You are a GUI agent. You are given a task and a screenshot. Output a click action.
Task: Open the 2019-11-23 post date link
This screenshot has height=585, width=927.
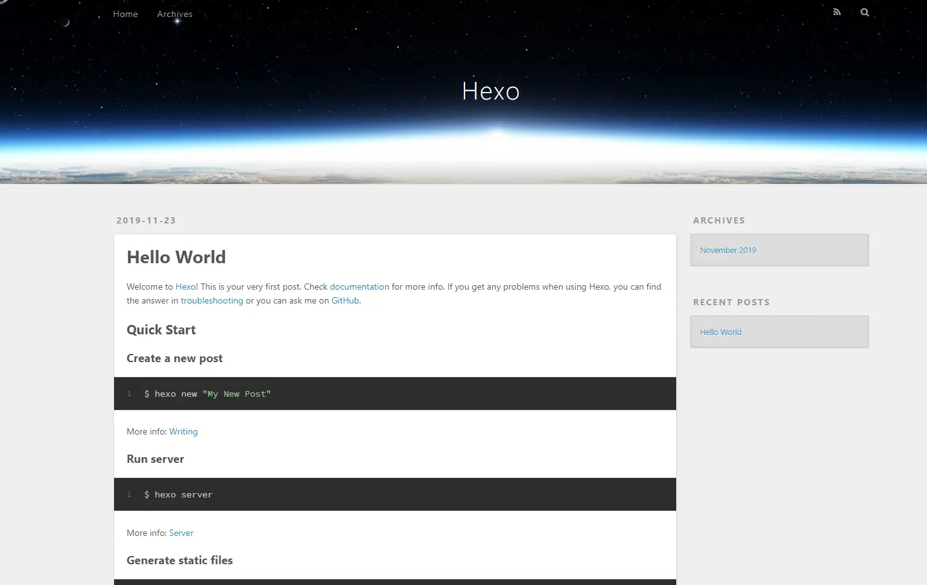146,220
